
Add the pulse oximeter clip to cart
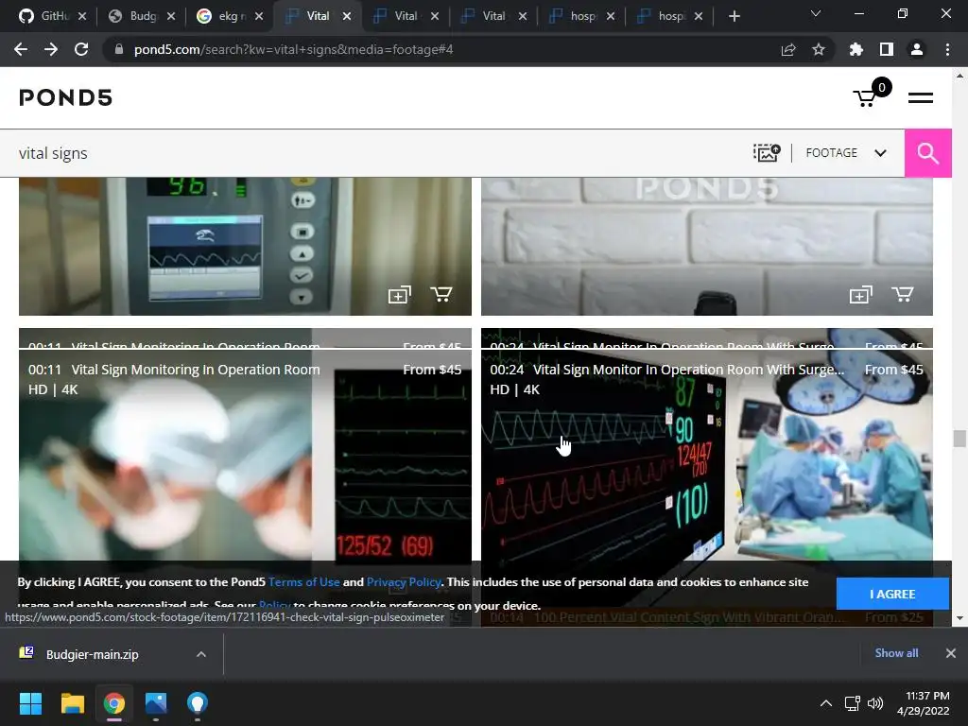click(441, 295)
